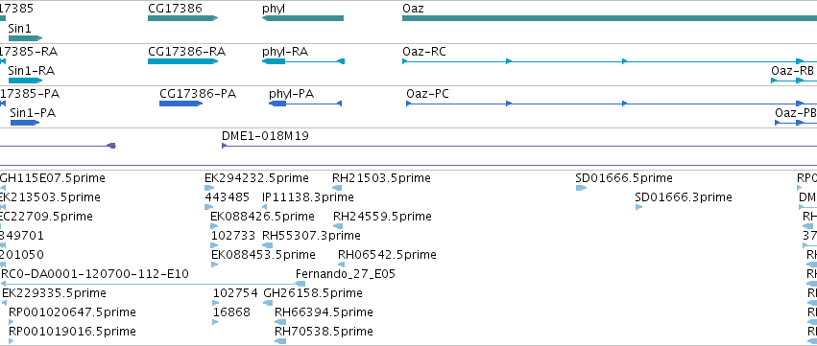
Task: Select the long Oaz gene bar
Action: (x=610, y=18)
